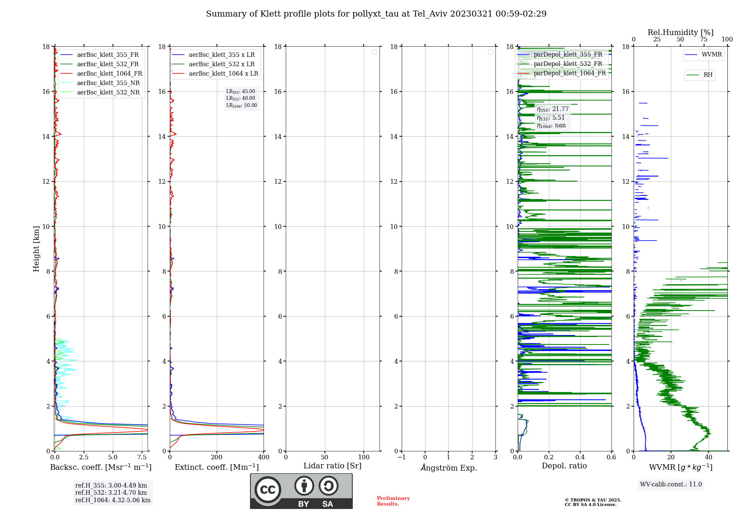The width and height of the screenshot is (753, 512).
Task: Click the ref.H_355: 3.00-4.49 km text
Action: click(x=111, y=486)
